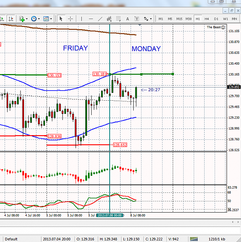241x242 pixels.
Task: Open the Add Indicators list icon
Action: pyautogui.click(x=22, y=19)
